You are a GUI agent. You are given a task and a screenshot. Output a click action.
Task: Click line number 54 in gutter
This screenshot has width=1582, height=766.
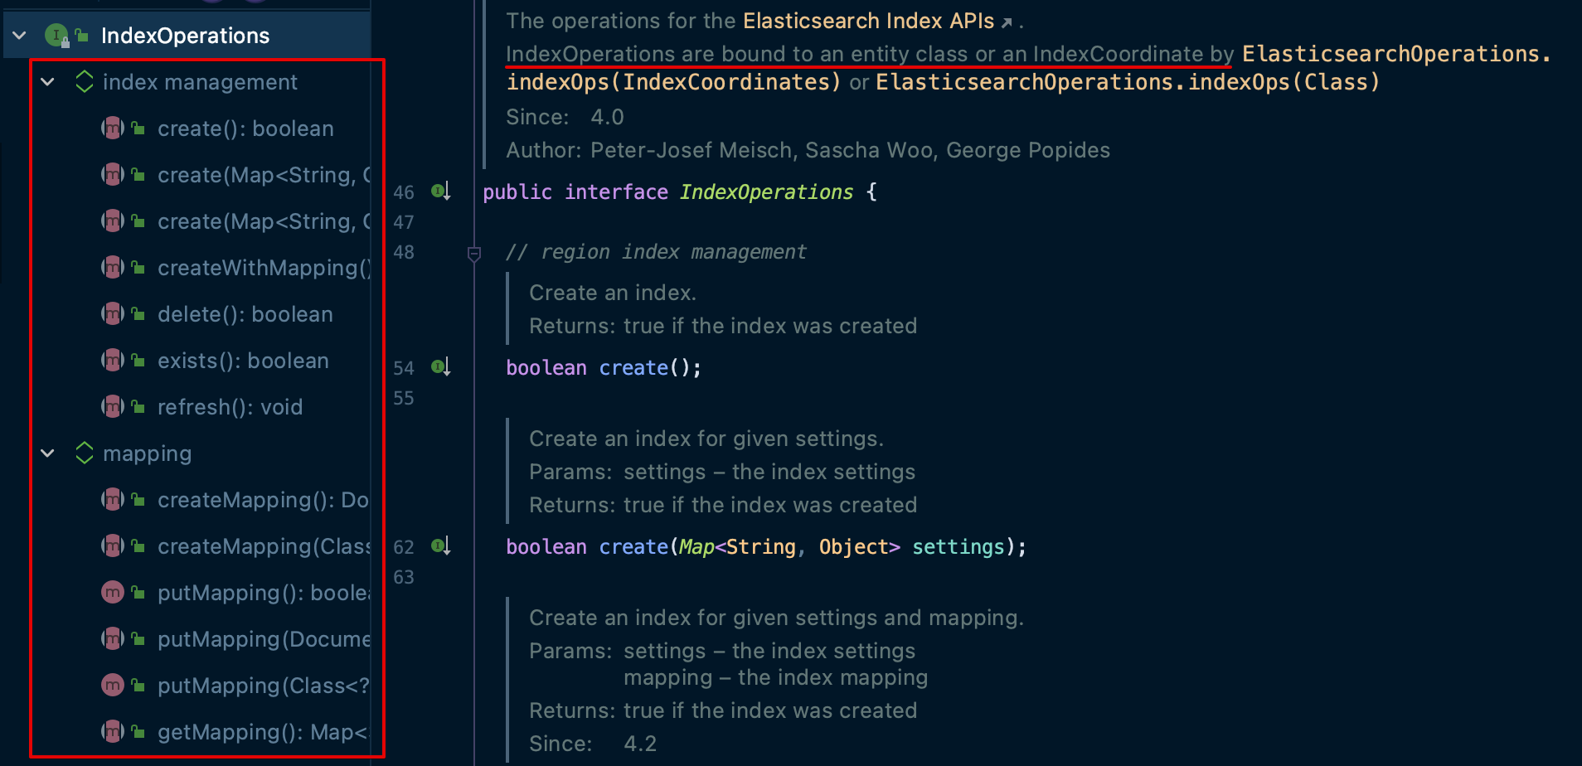click(404, 368)
